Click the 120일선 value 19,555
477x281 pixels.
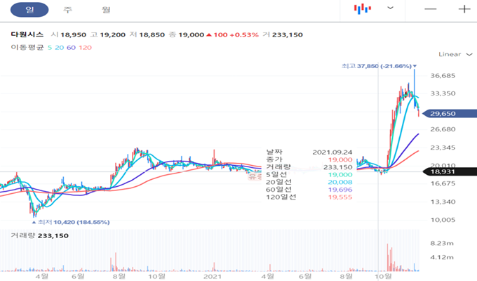pyautogui.click(x=340, y=197)
